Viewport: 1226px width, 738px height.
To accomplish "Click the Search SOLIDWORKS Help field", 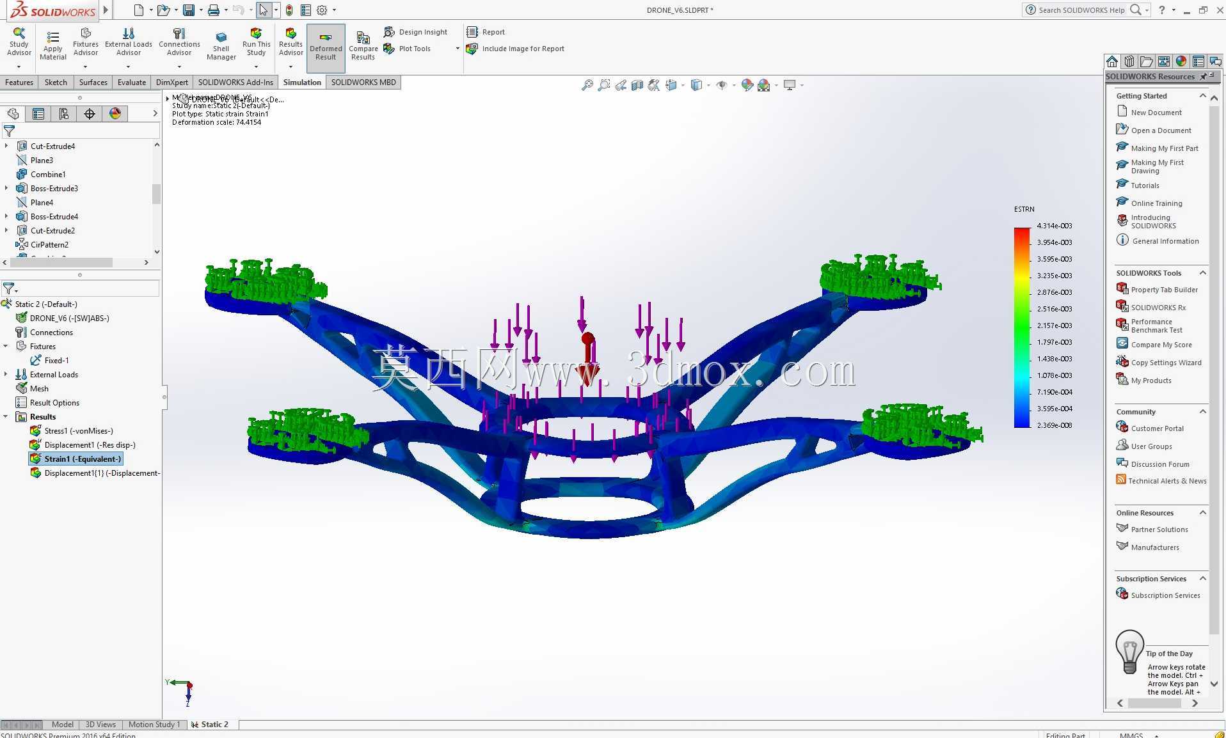I will tap(1081, 10).
